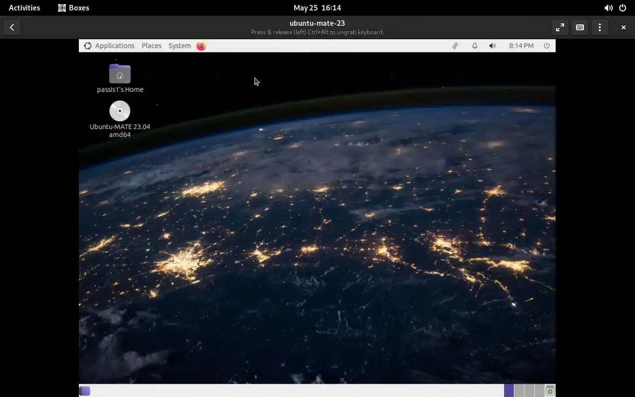Click the guest MATE volume speaker icon
The width and height of the screenshot is (635, 397).
click(492, 46)
